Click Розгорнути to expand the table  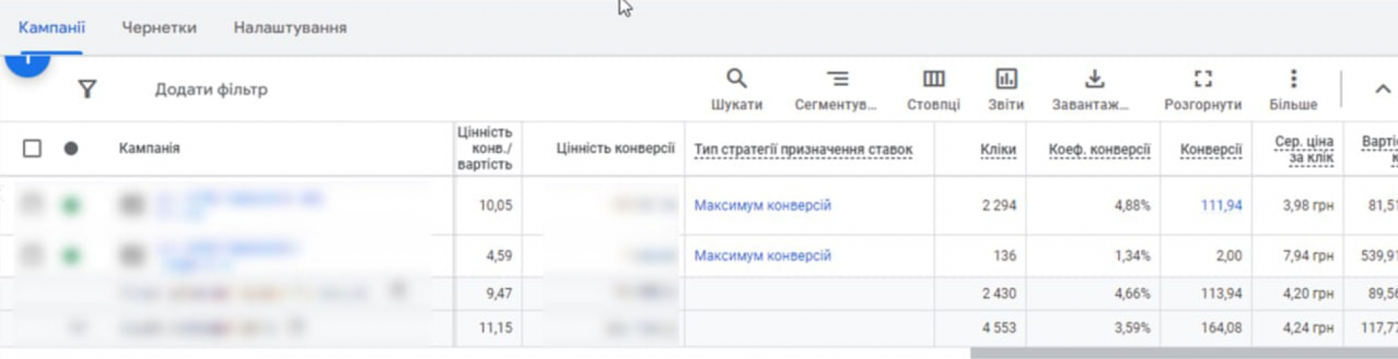1203,90
